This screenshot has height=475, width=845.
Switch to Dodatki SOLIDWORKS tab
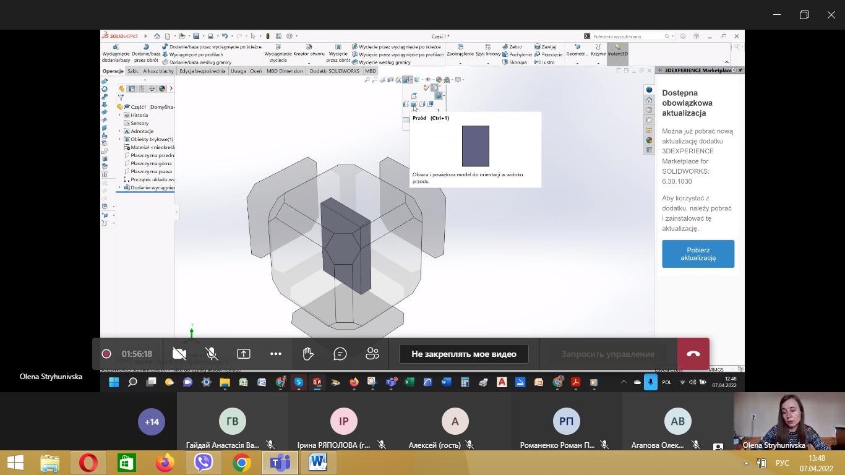click(x=335, y=71)
